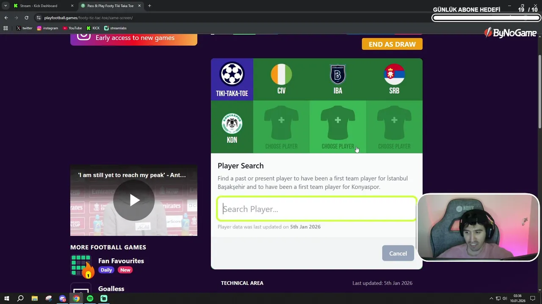Click the 'Last updated: 5th Jan 2026' text

(x=382, y=283)
